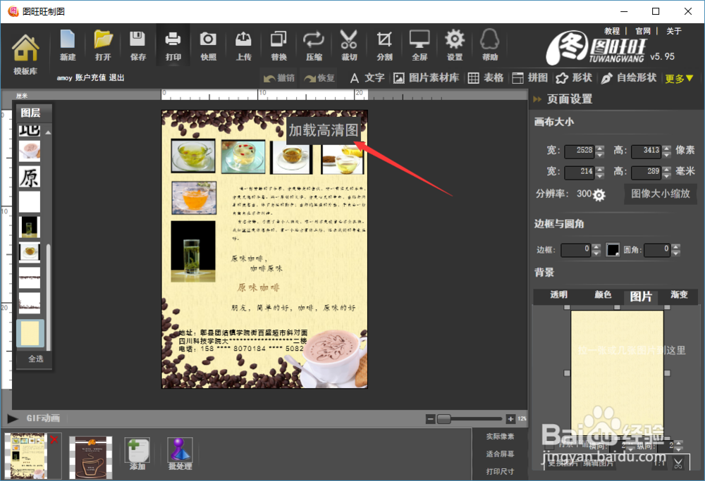This screenshot has height=481, width=705.
Task: Click the 图像大小缩放 button
Action: click(660, 194)
